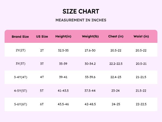Viewport: 162px width, 122px height.
Task: Select the 3-4Y(4T) brand size cell
Action: coord(20,77)
